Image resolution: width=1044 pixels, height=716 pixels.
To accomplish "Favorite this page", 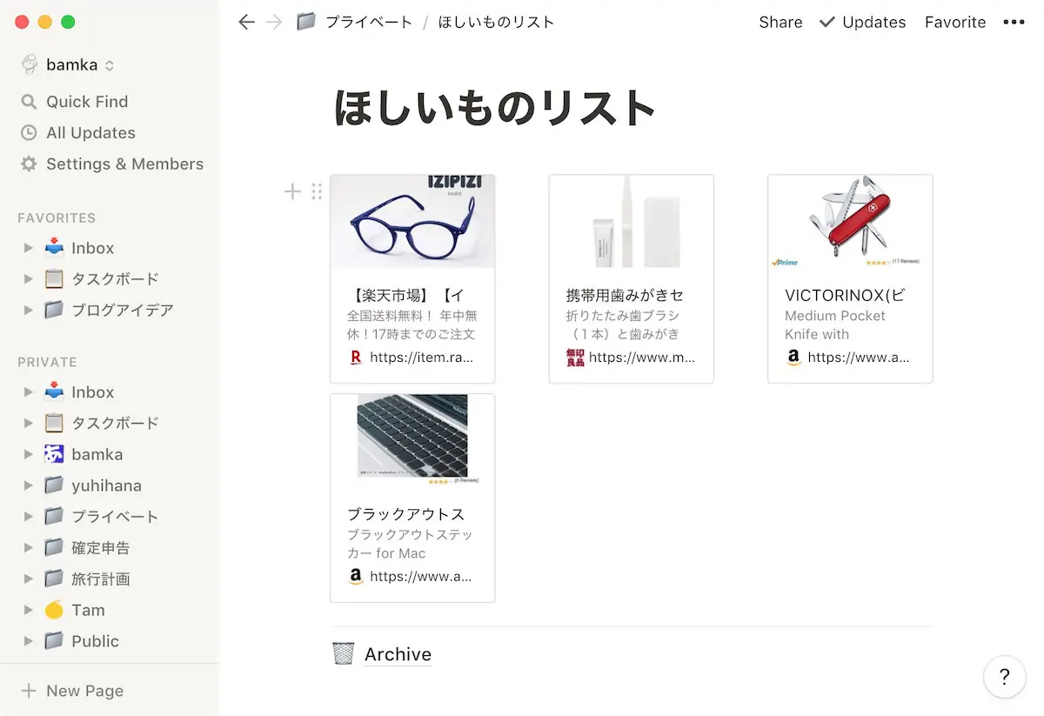I will [955, 22].
